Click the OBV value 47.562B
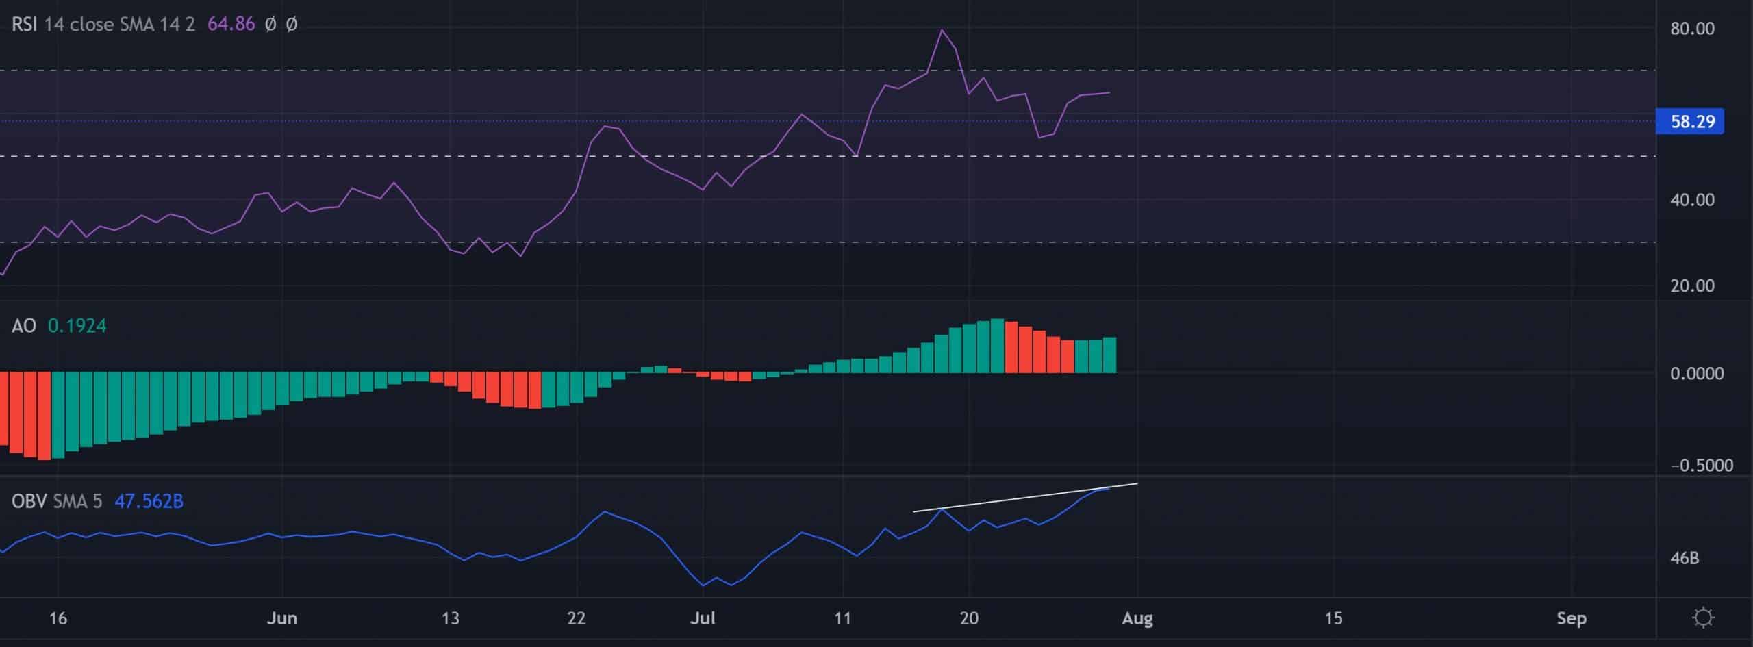 click(x=149, y=502)
